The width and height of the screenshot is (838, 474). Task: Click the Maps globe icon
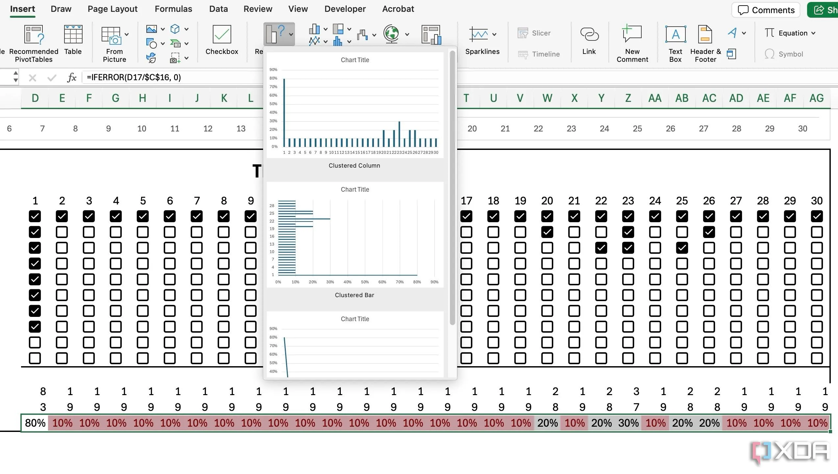pos(391,34)
